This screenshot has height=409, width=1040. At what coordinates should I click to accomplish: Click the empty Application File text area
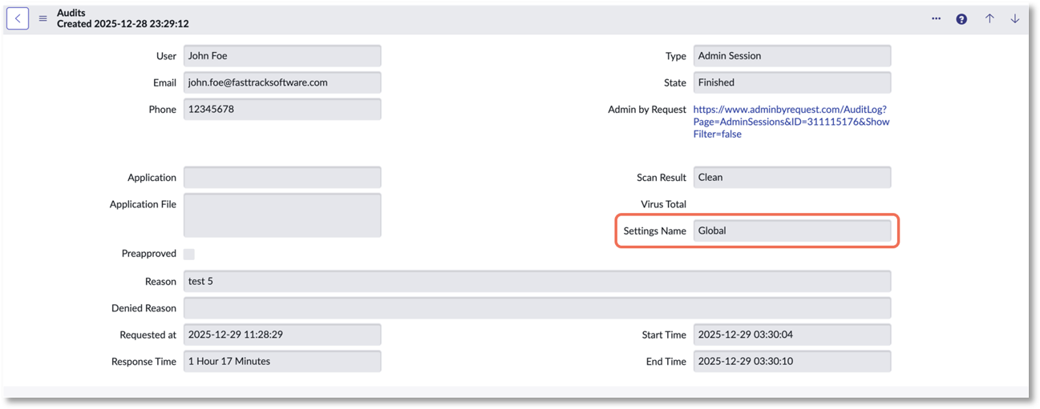click(x=282, y=215)
